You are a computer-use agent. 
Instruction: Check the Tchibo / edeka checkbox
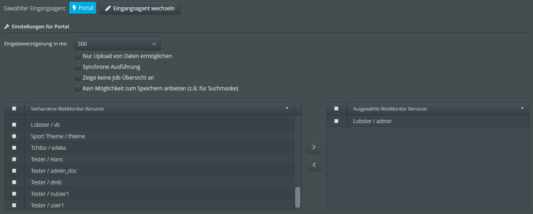(x=14, y=147)
